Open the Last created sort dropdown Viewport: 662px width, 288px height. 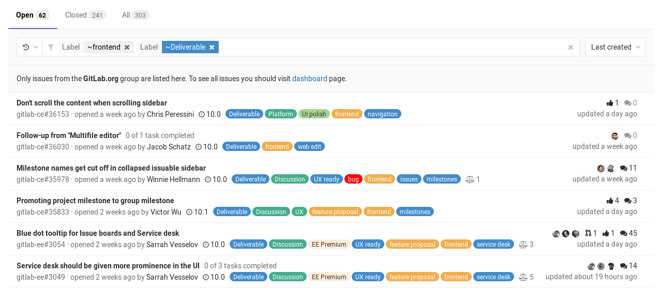(x=615, y=47)
